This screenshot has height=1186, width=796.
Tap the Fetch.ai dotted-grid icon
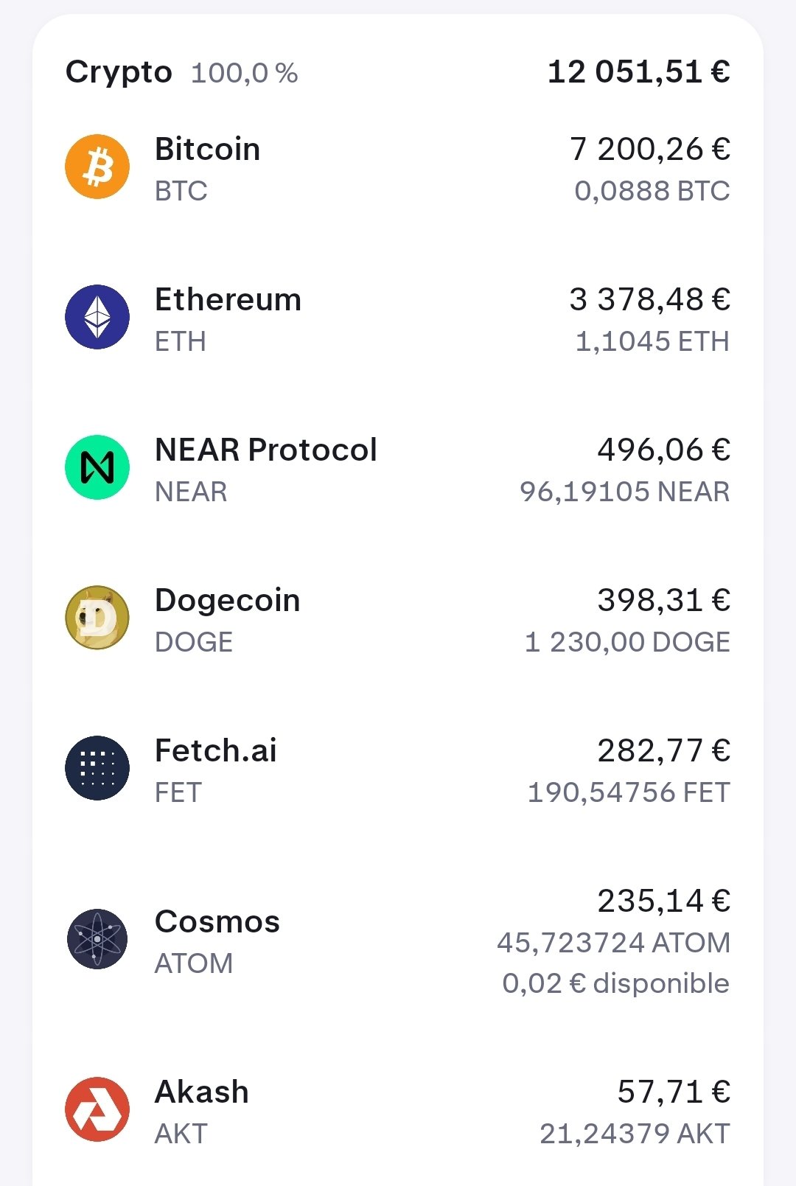click(x=97, y=768)
